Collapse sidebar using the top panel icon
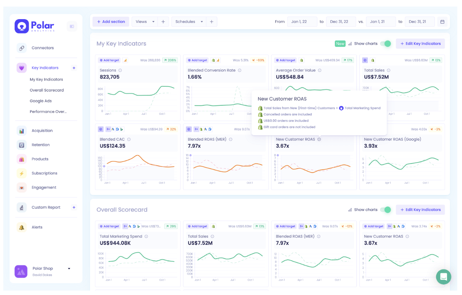Viewport: 462px width, 295px height. (72, 27)
